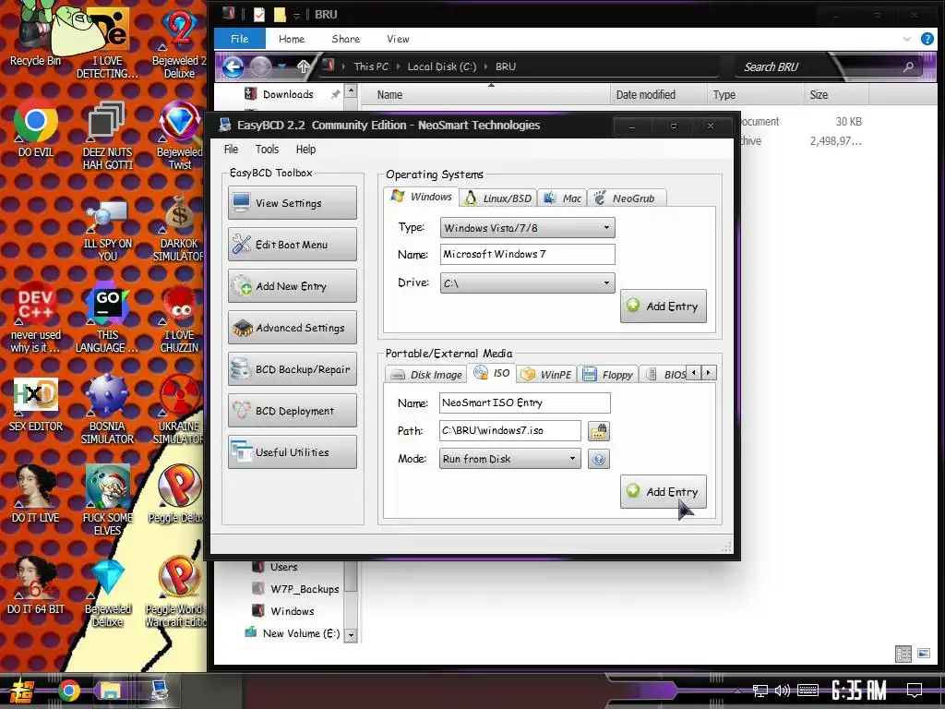Screen dimensions: 945x709
Task: Select the Recycle Bin desktop icon
Action: (35, 36)
